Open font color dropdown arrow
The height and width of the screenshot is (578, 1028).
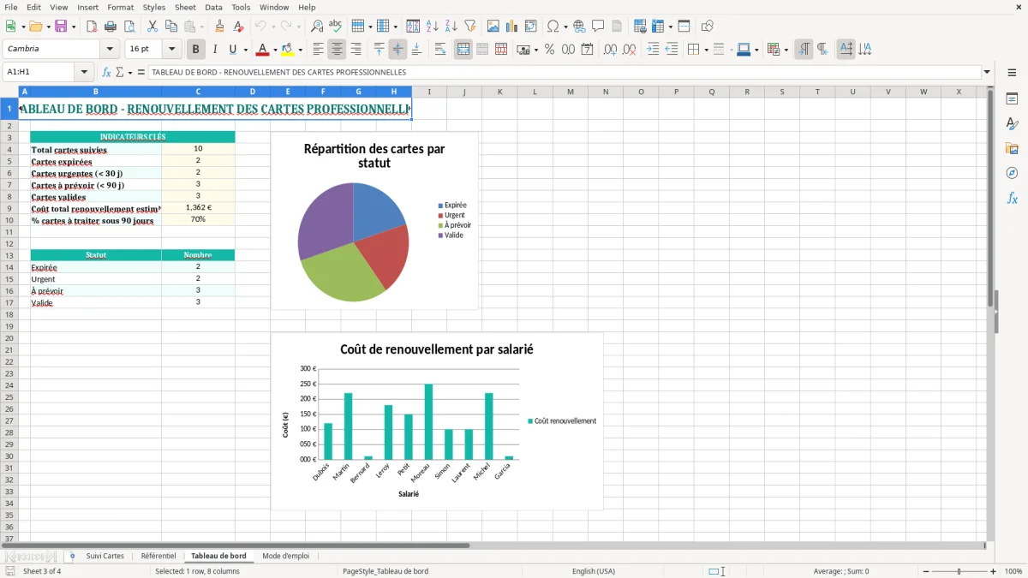click(275, 50)
